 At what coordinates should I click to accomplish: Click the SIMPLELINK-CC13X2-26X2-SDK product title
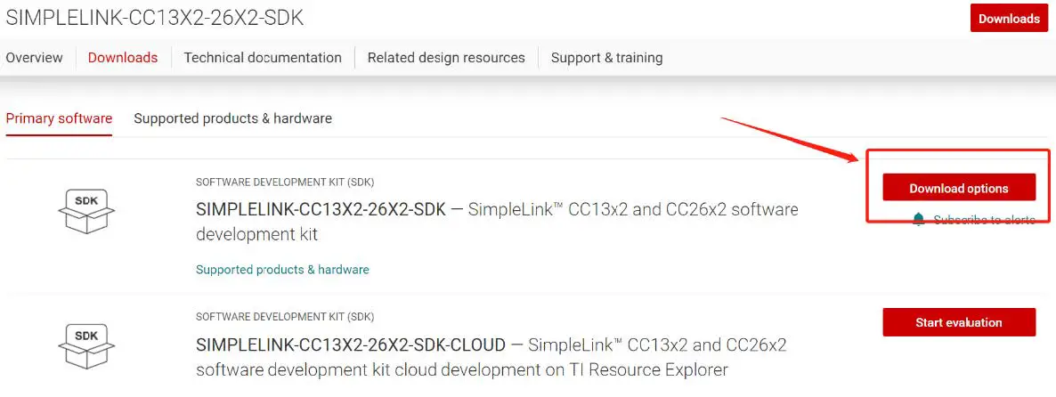(321, 211)
